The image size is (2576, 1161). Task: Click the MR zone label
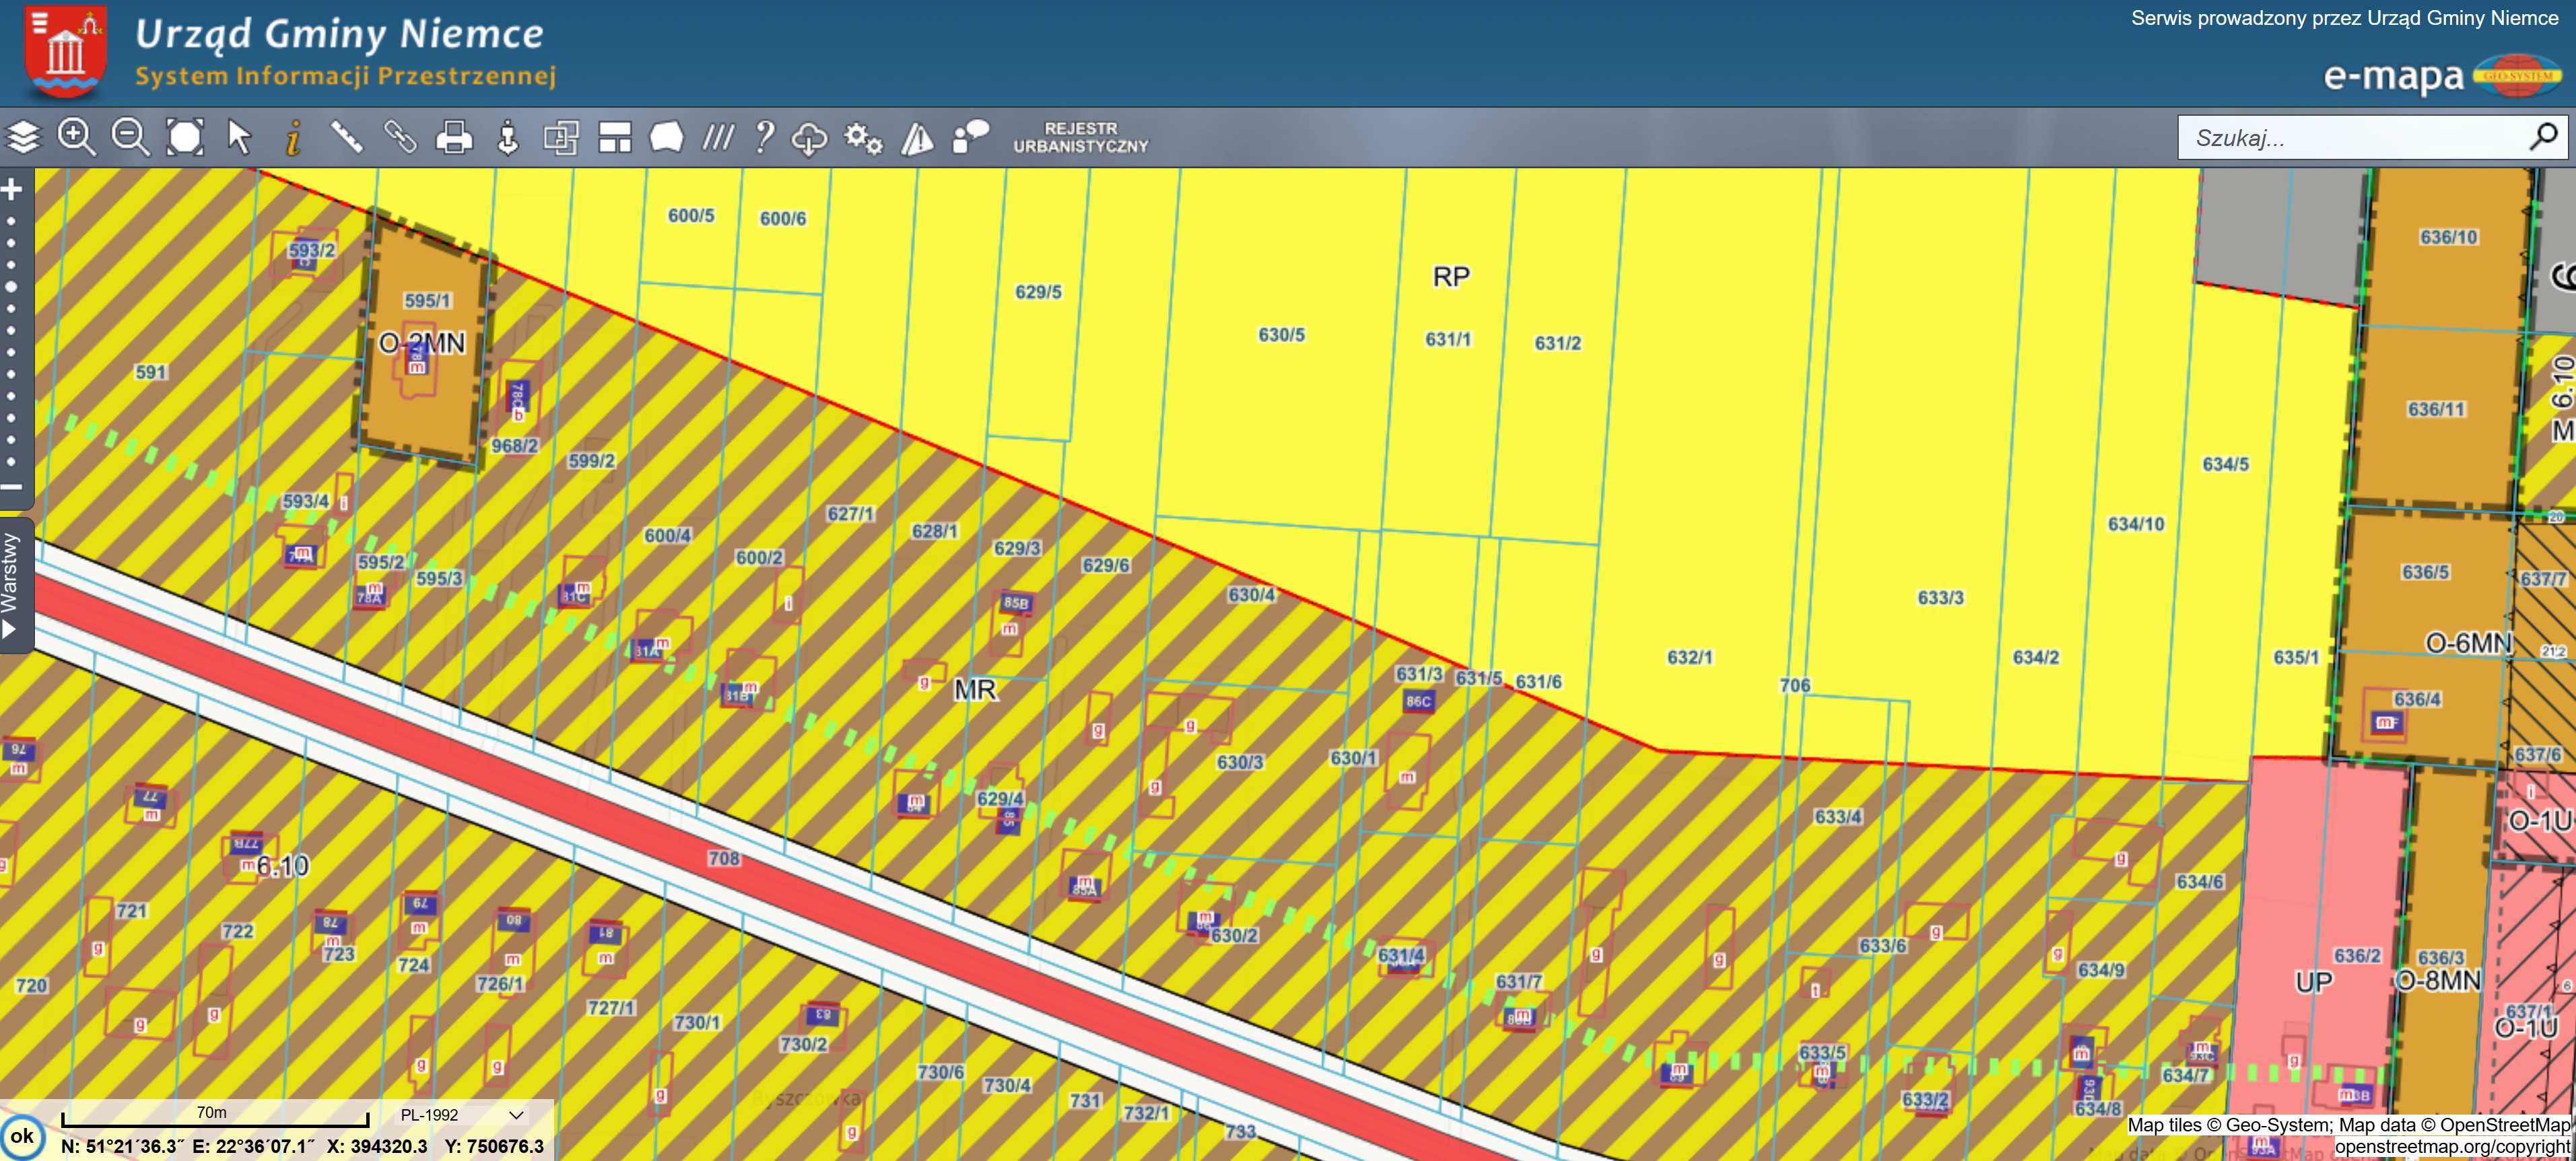(x=975, y=690)
